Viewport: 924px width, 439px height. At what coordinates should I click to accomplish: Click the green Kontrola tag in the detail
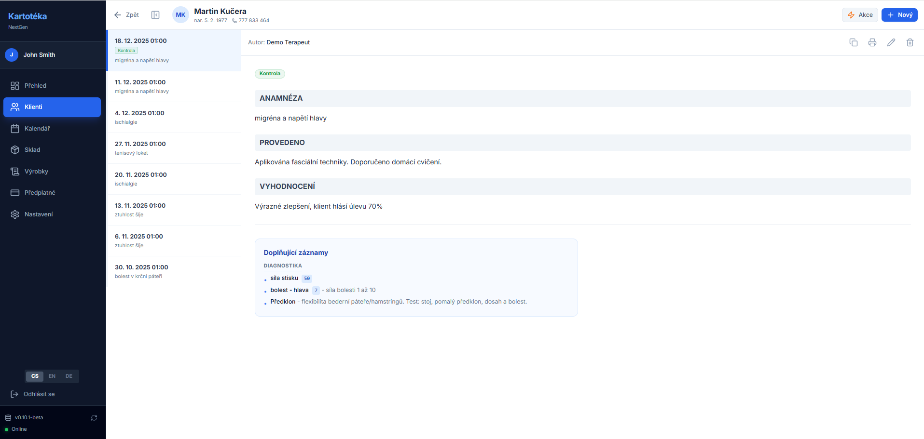(270, 74)
